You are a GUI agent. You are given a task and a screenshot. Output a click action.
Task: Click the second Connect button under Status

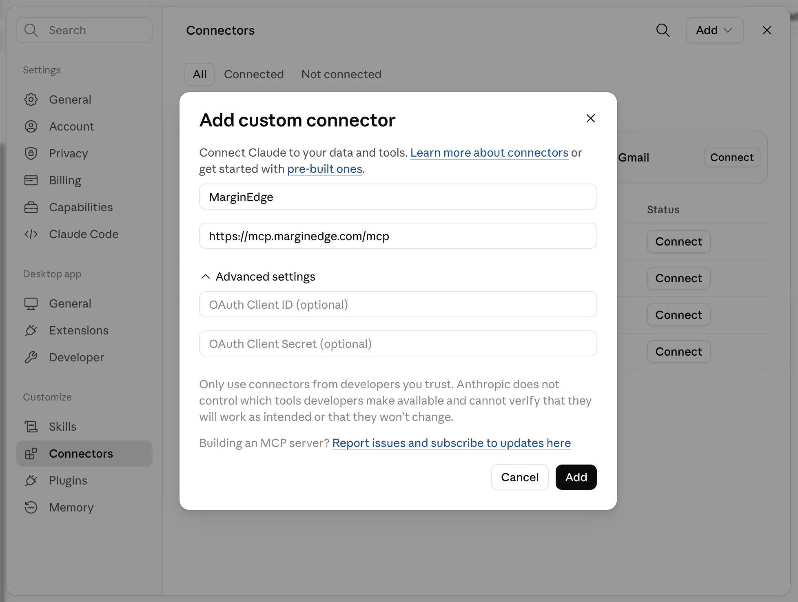(679, 278)
